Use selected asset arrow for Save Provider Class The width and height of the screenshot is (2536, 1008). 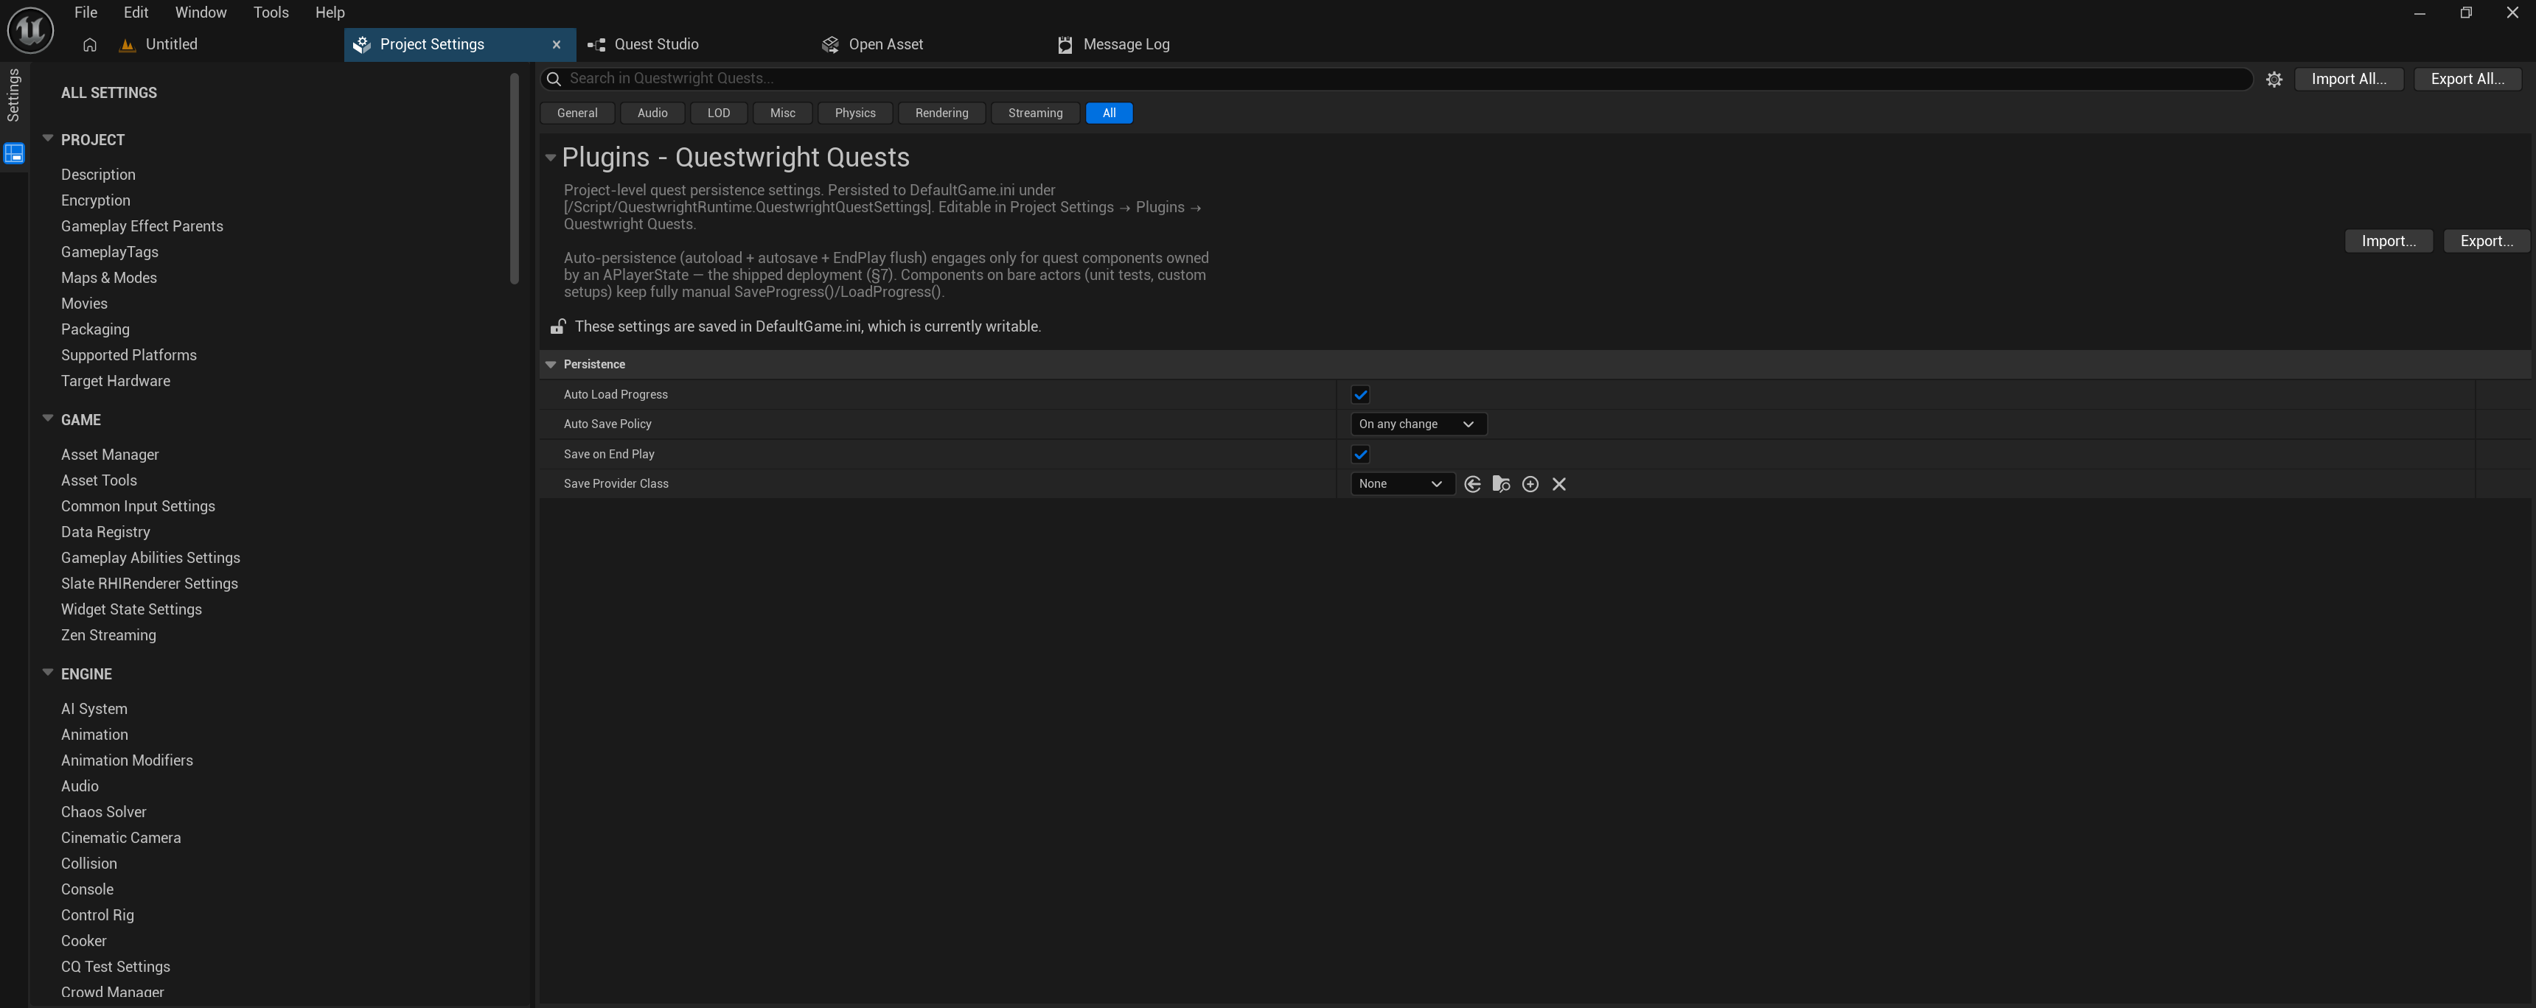[x=1471, y=484]
